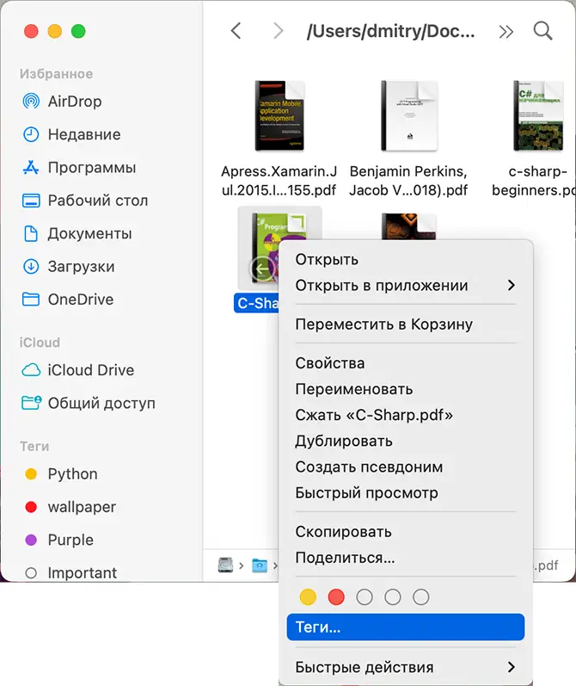
Task: Open iCloud Drive
Action: click(x=77, y=370)
